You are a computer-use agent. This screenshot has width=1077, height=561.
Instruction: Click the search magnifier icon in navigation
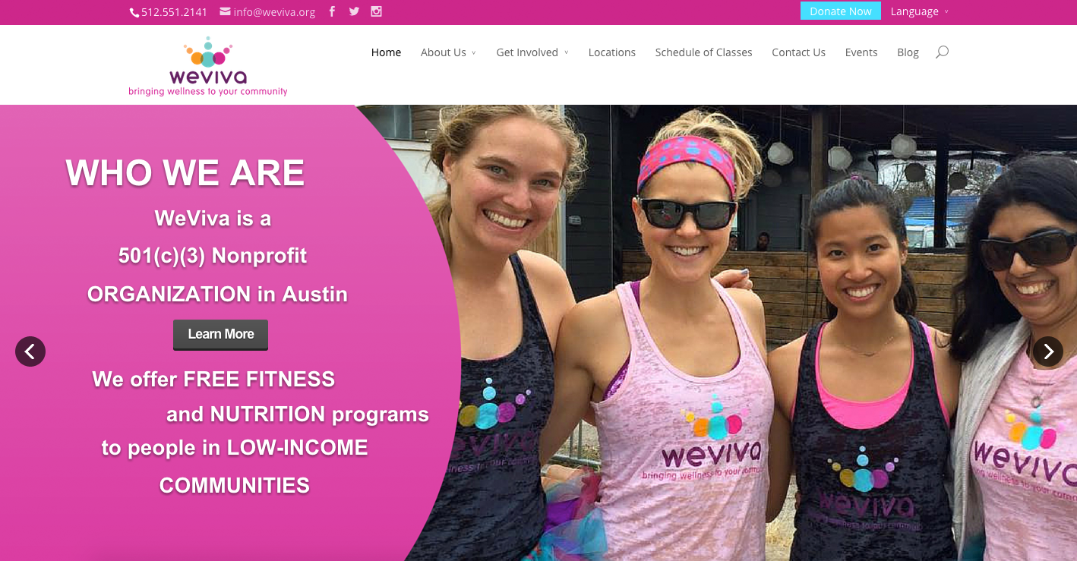pyautogui.click(x=942, y=52)
